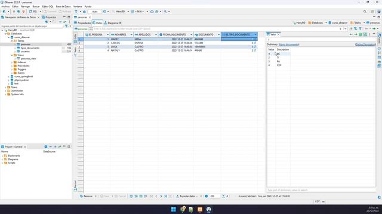Expand the Procedures folder
The image size is (382, 214).
[x=12, y=66]
